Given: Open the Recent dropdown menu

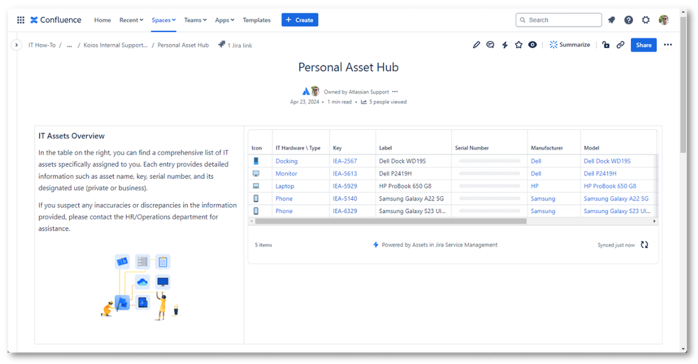Looking at the screenshot, I should [131, 20].
